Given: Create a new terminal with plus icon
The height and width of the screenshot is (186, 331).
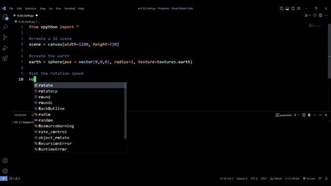Looking at the screenshot, I should click(x=295, y=115).
